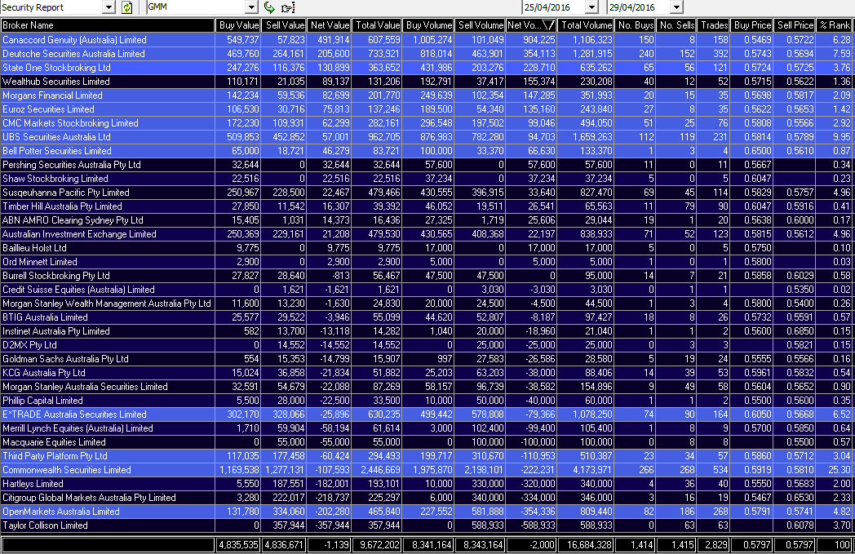
Task: Click the end date field 29/04/2016
Action: tap(639, 7)
